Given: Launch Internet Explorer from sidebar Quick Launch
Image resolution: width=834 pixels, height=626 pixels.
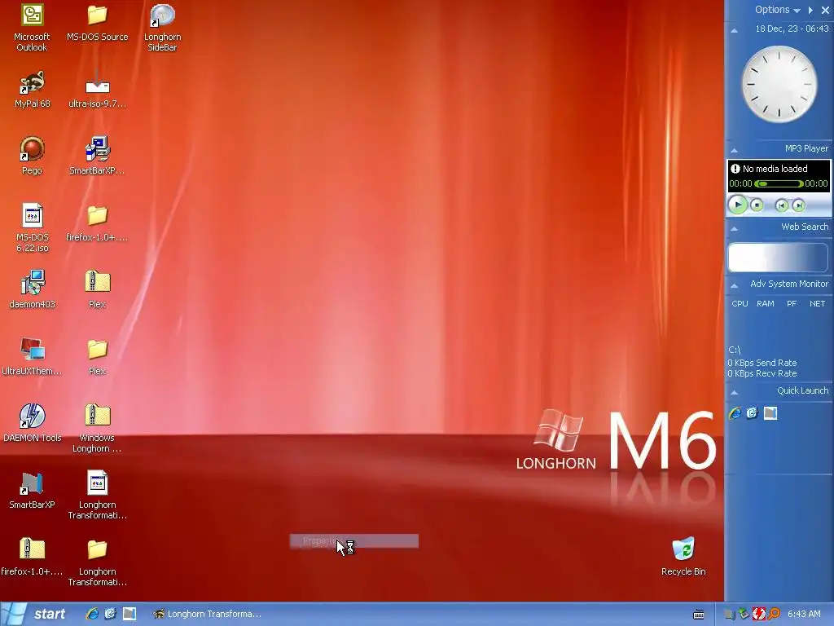Looking at the screenshot, I should click(x=735, y=413).
